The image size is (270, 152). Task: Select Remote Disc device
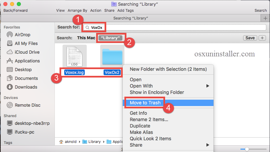pos(24,105)
